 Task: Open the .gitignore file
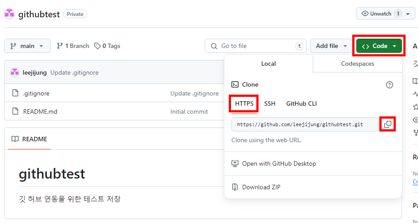point(36,93)
